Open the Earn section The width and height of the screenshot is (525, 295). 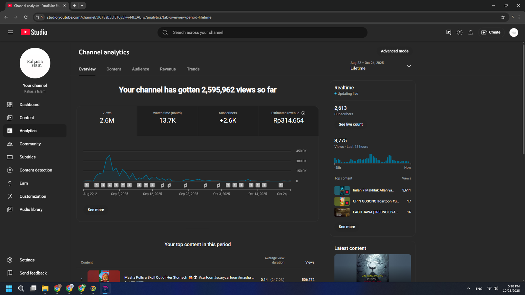coord(35,183)
